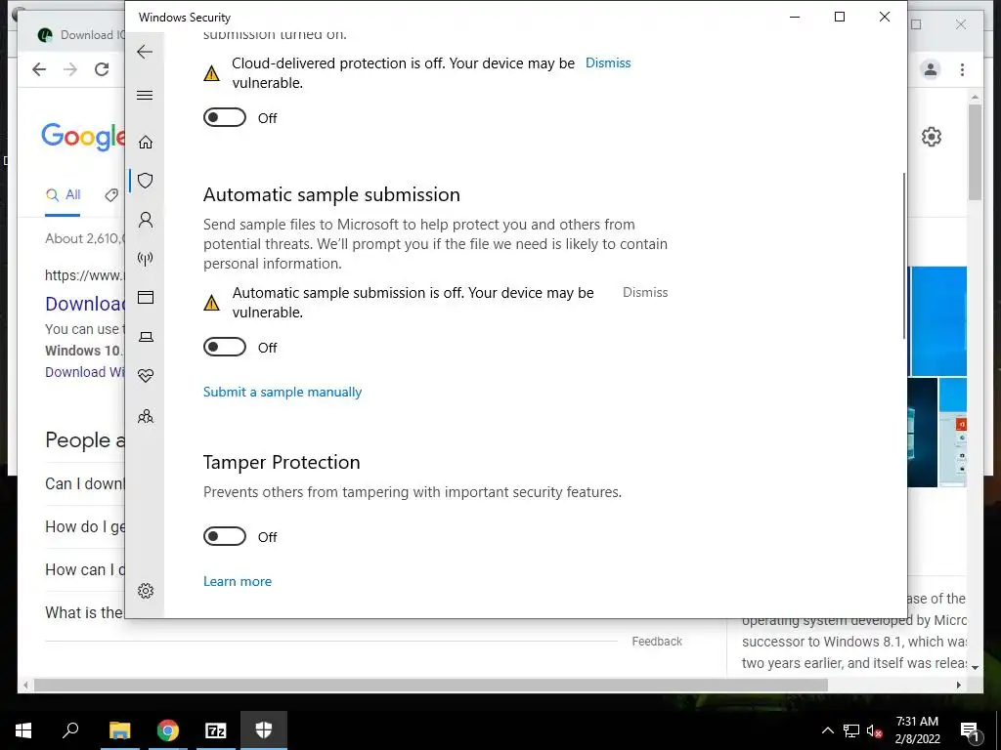Click the Chrome forward arrow
This screenshot has width=1001, height=750.
pos(70,69)
